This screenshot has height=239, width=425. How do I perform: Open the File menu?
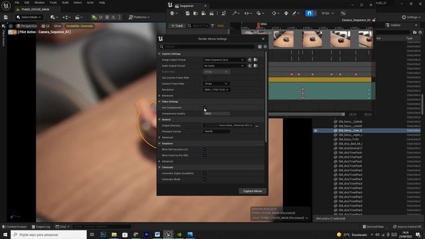point(17,3)
